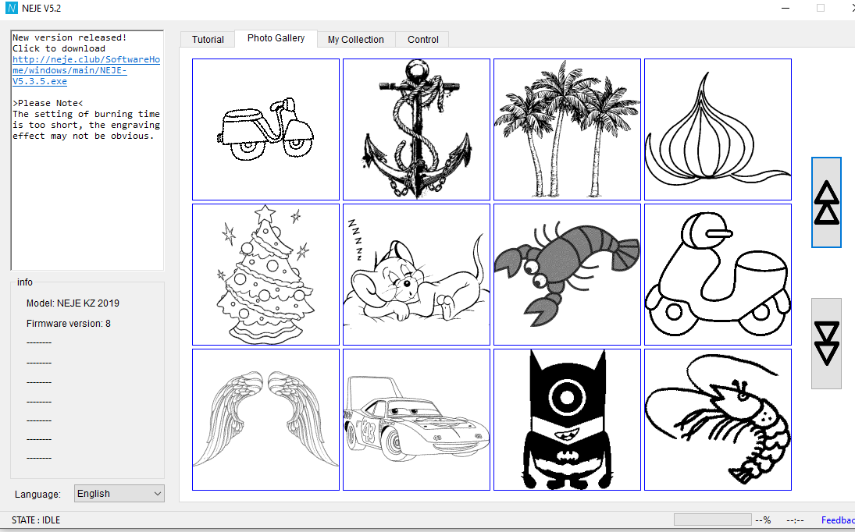
Task: Pick the small scooter sketch in top row
Action: click(265, 129)
